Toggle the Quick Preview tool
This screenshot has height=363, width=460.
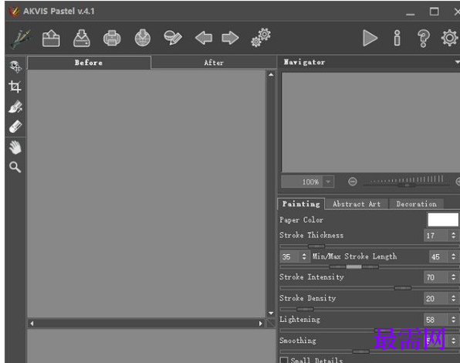click(15, 66)
